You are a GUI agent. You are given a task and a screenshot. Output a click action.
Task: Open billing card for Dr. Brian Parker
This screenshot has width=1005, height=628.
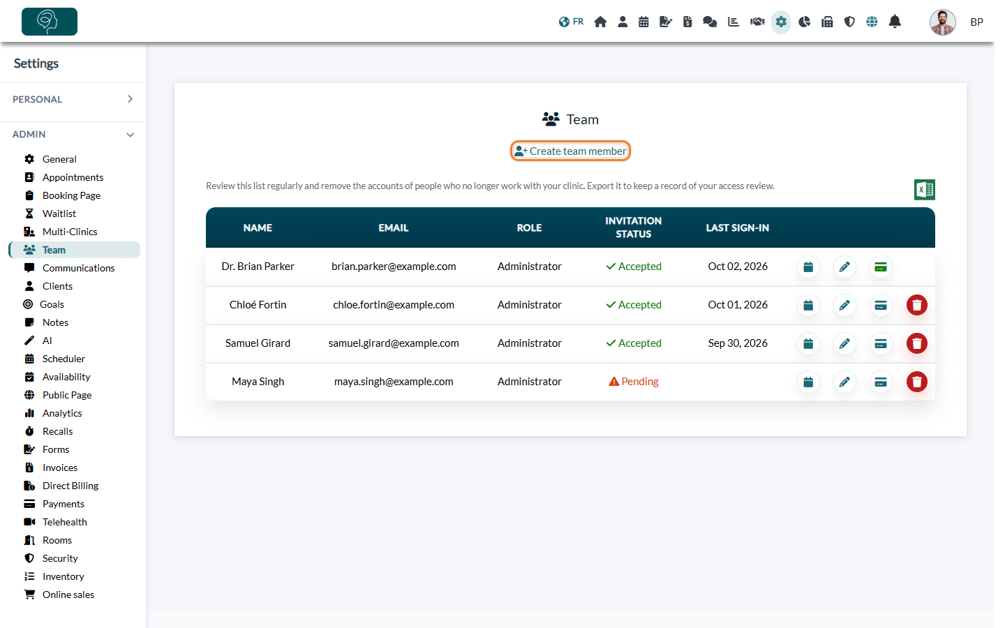[881, 267]
